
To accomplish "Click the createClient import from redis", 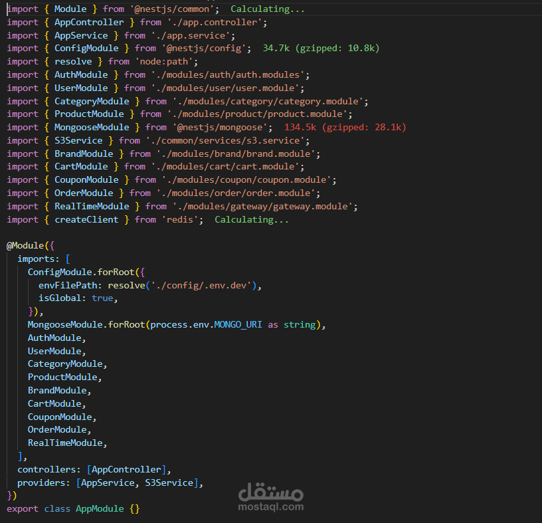I will [86, 219].
